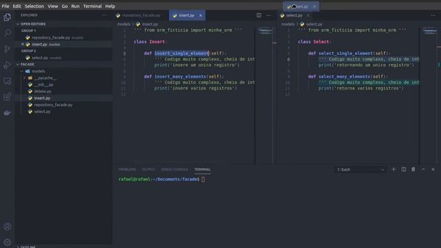Click models breadcrumb above insert.py editor
The height and width of the screenshot is (248, 441).
click(x=124, y=24)
